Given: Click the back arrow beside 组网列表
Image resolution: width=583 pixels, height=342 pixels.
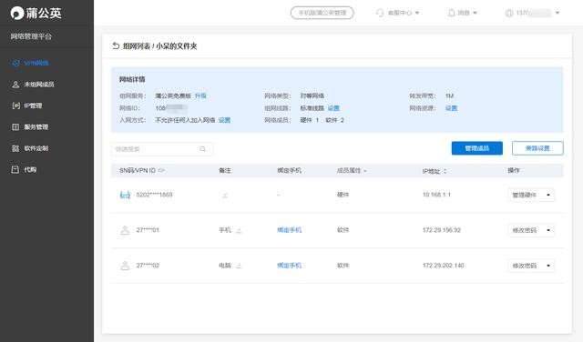Looking at the screenshot, I should [x=116, y=45].
